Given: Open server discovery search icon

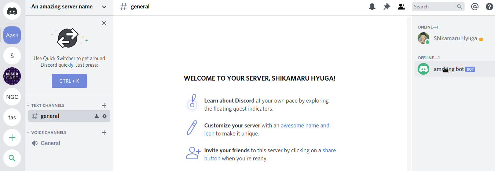Looking at the screenshot, I should click(x=12, y=159).
